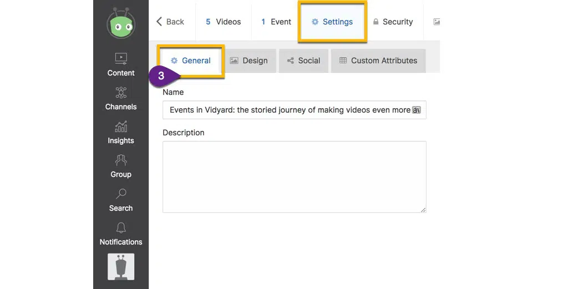
Task: Open the Custom Attributes sub-tab
Action: coord(378,60)
